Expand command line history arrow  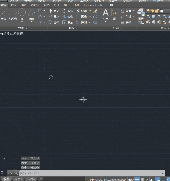pyautogui.click(x=163, y=173)
